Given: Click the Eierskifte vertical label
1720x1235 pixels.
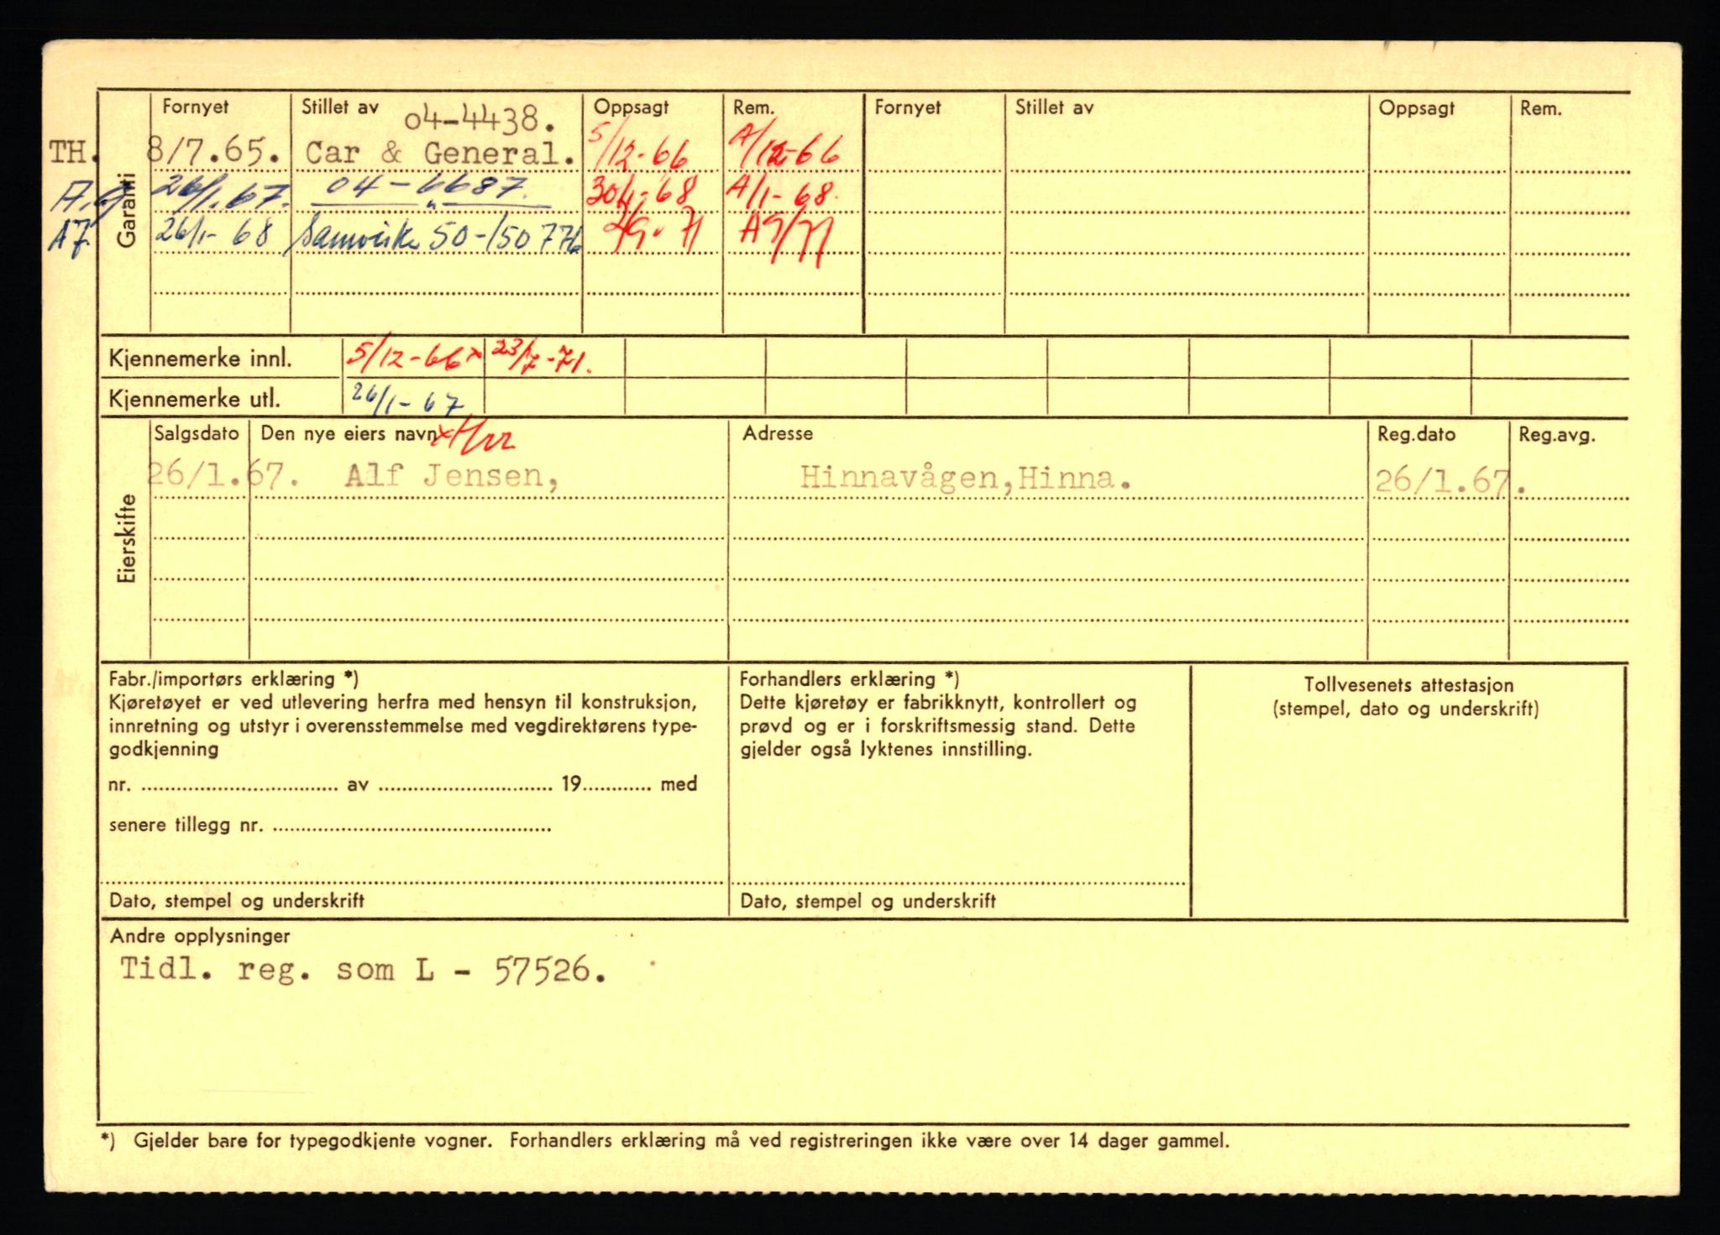Looking at the screenshot, I should coord(126,538).
